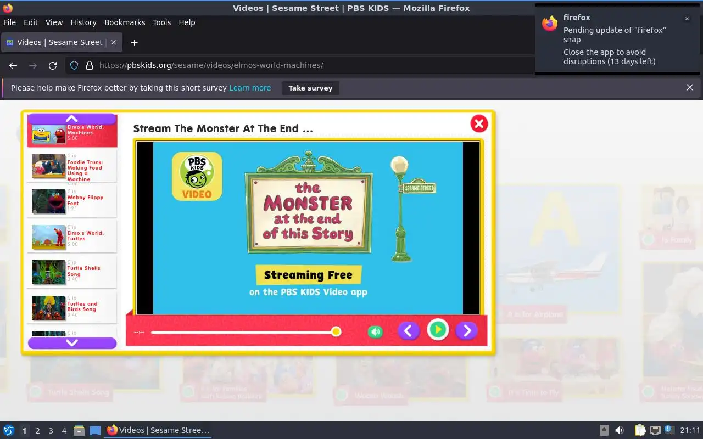703x439 pixels.
Task: Click the Firefox logo in title bar
Action: 8,8
